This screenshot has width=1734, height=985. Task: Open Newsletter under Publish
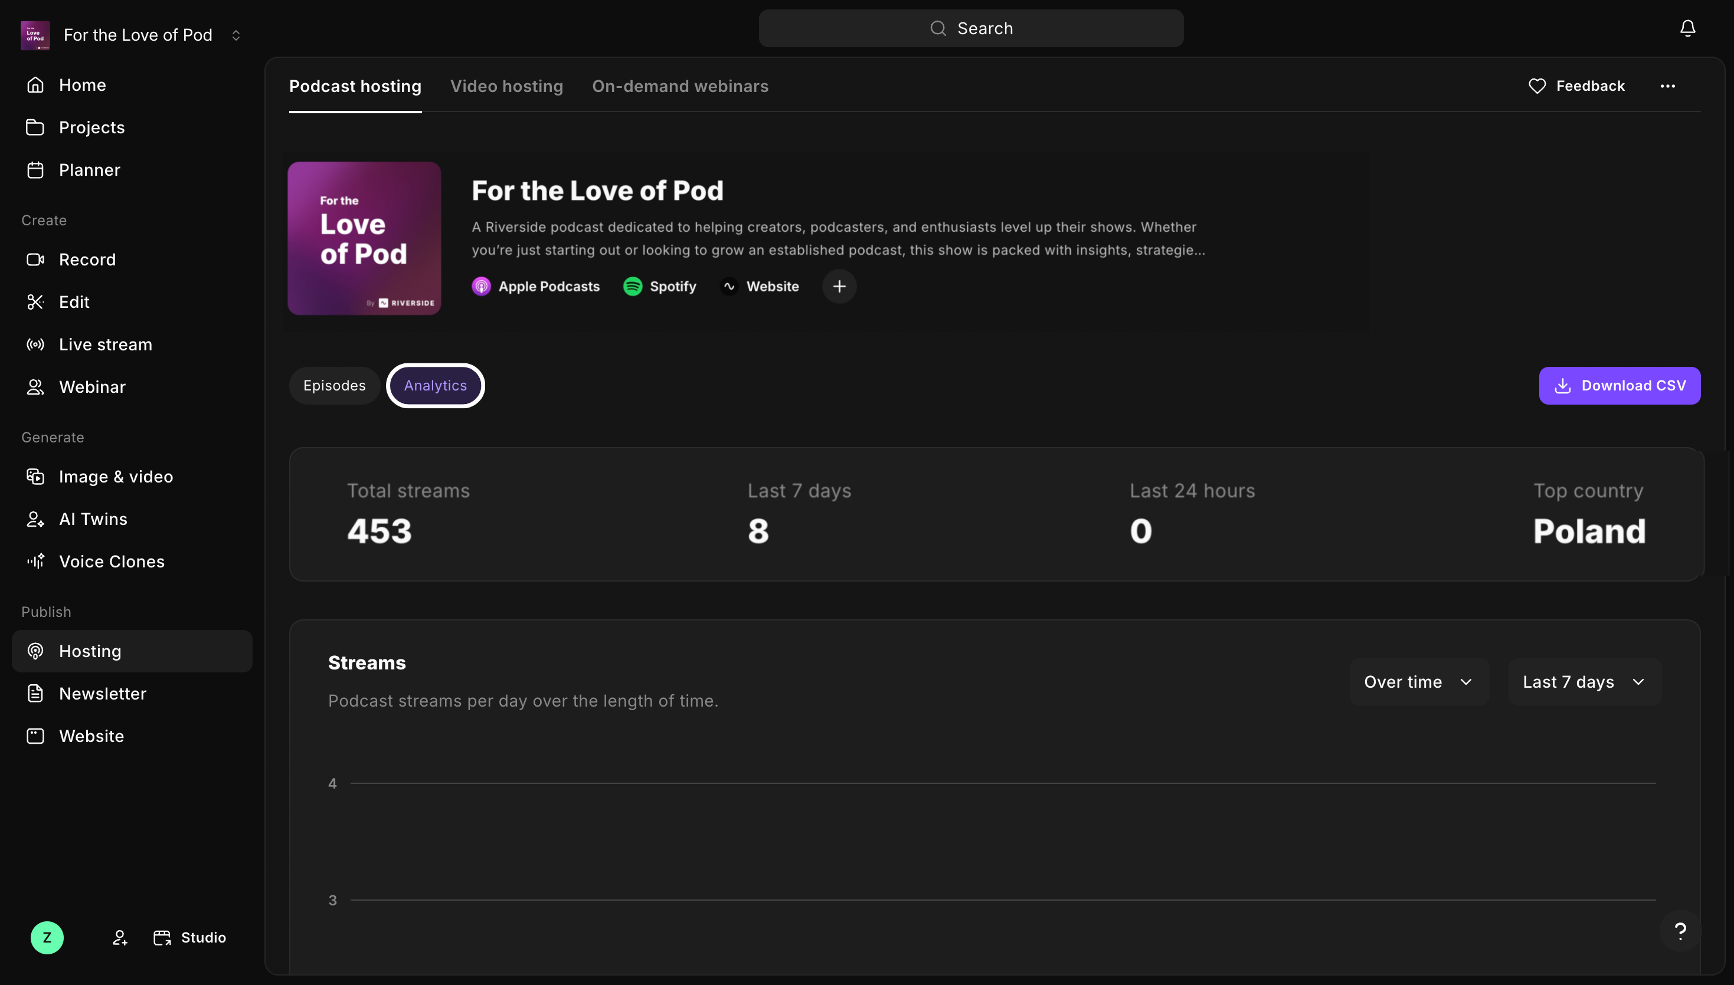[x=132, y=694]
